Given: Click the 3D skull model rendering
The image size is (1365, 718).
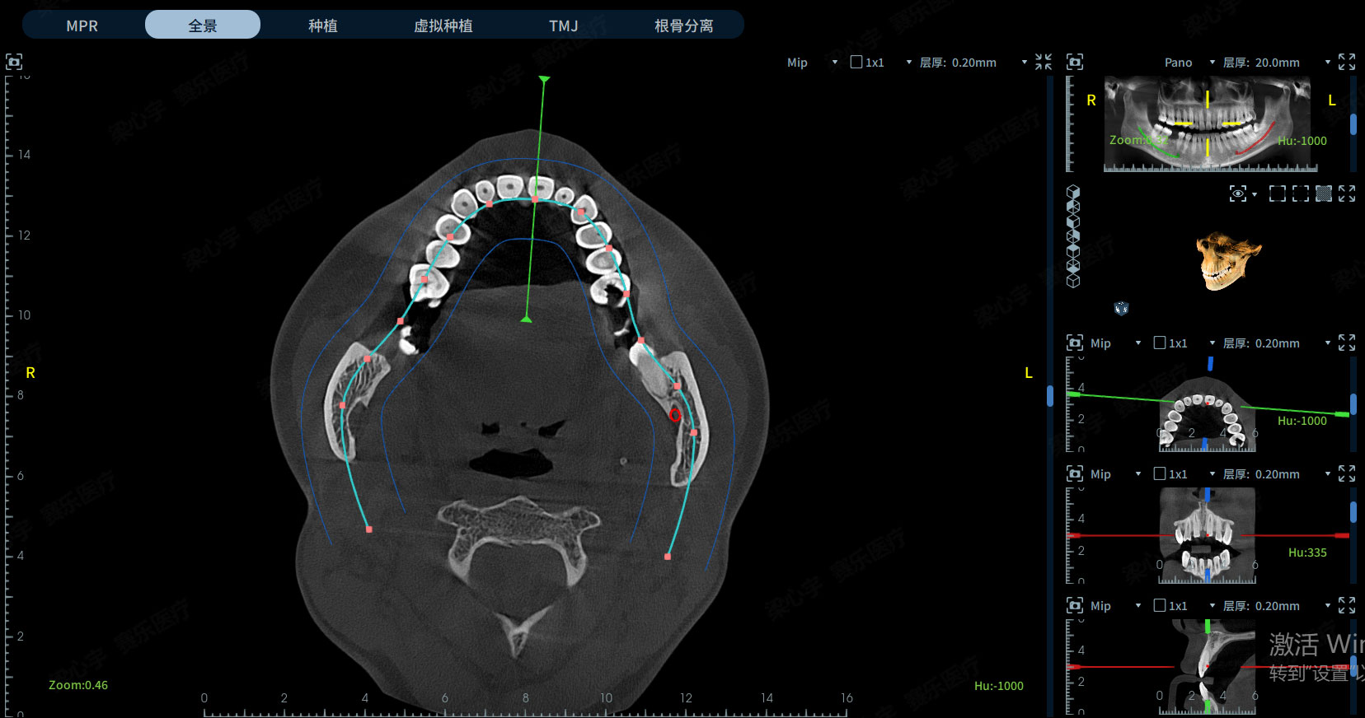Looking at the screenshot, I should click(1227, 261).
